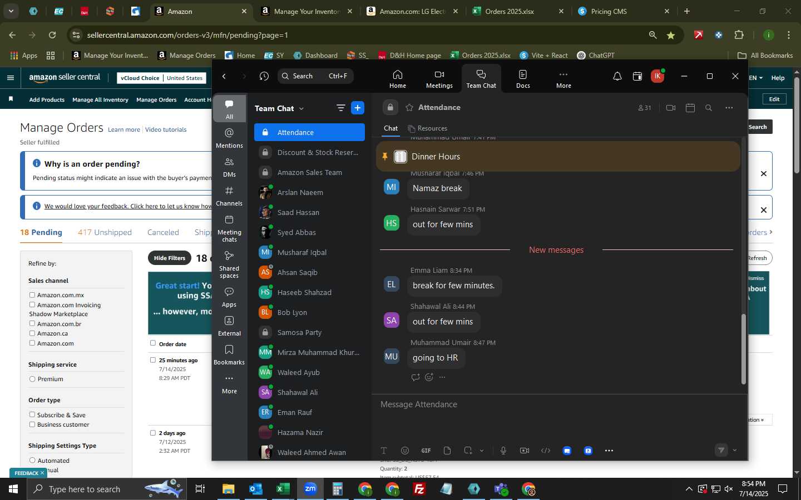Open emoji picker in composer
This screenshot has height=500, width=801.
(405, 451)
